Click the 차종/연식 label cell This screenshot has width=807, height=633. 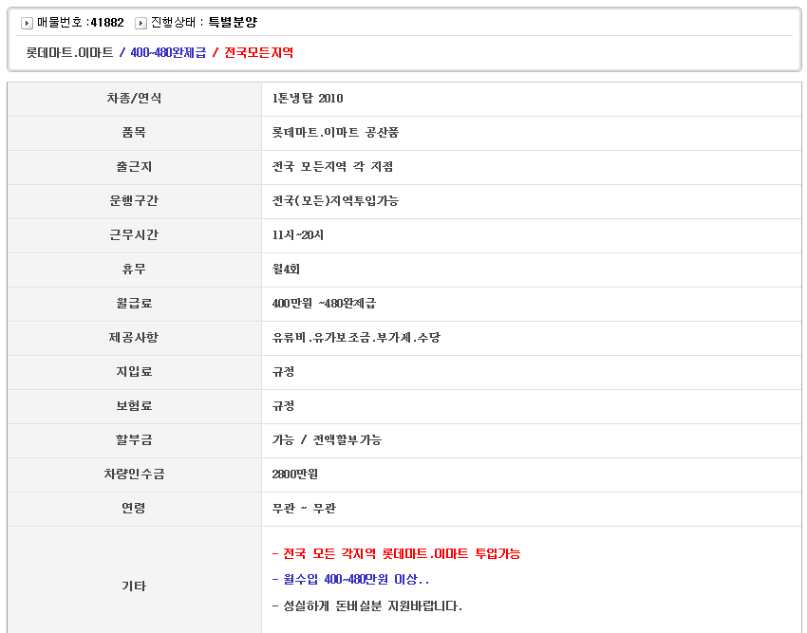click(134, 99)
